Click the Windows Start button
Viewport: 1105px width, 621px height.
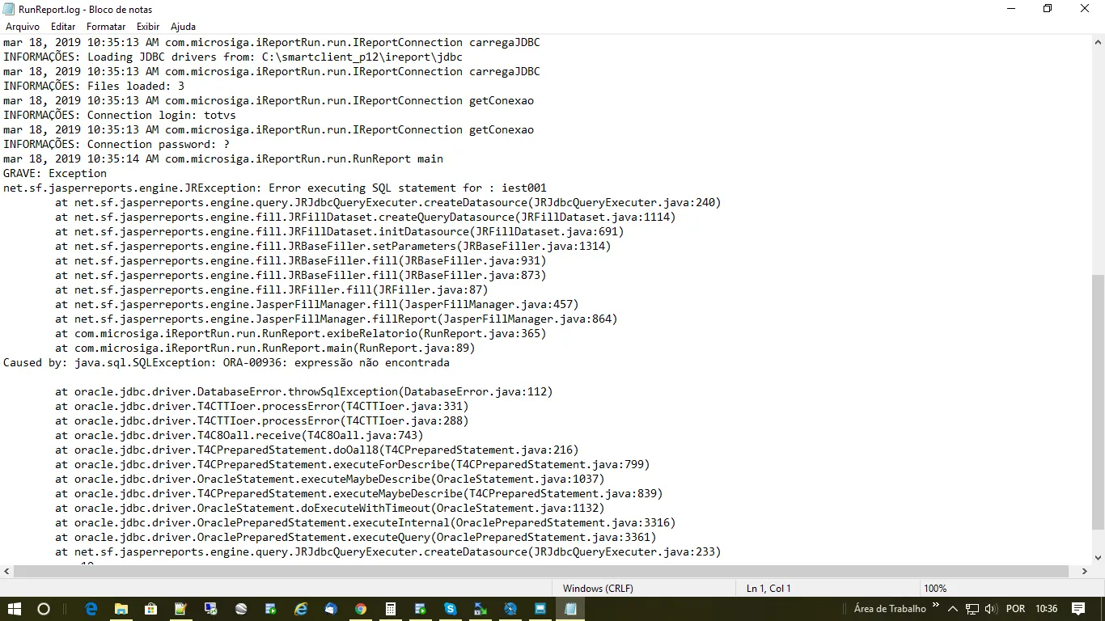coord(15,609)
